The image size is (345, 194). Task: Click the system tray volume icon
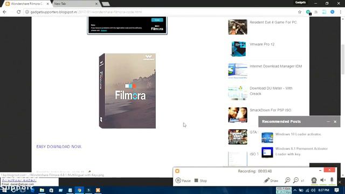313,190
